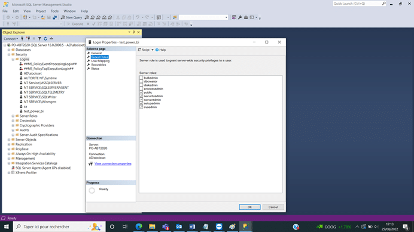Close the Object Explorer panel
This screenshot has height=232, width=414.
coord(138,32)
